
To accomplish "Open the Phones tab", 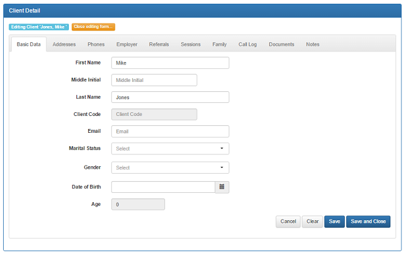I will coord(96,45).
